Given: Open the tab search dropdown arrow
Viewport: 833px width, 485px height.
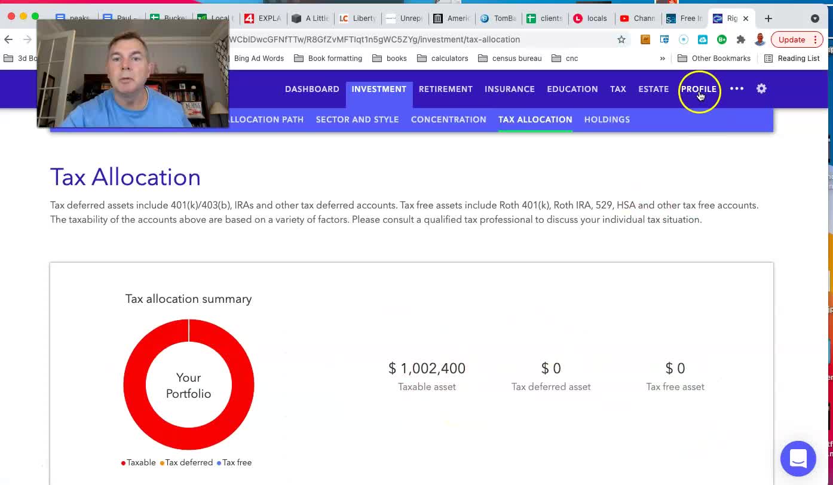Looking at the screenshot, I should pyautogui.click(x=814, y=19).
